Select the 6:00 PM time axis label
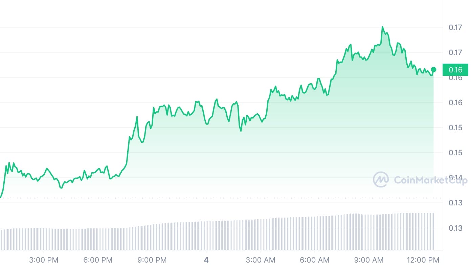Image resolution: width=471 pixels, height=268 pixels. [98, 260]
